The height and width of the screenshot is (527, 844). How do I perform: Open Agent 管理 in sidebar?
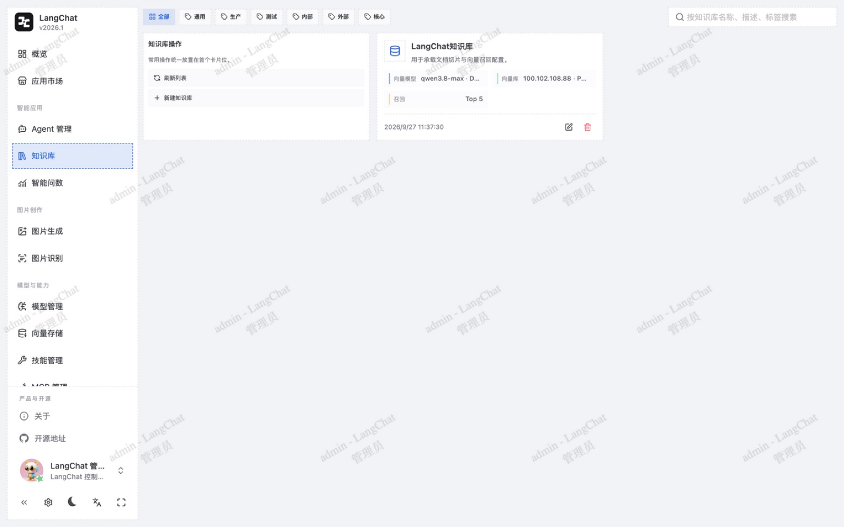click(72, 129)
